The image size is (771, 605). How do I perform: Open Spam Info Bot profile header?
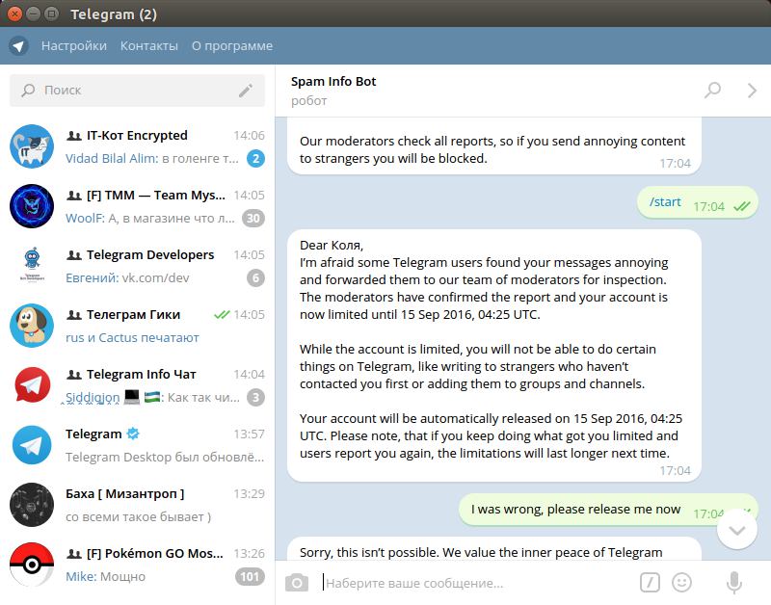tap(333, 91)
